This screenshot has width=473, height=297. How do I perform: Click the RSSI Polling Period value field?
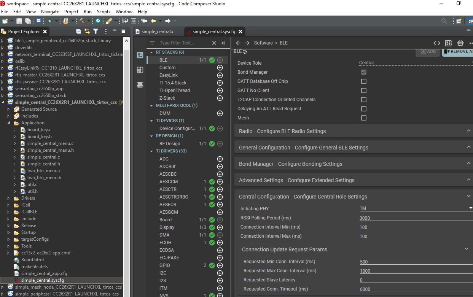point(415,218)
